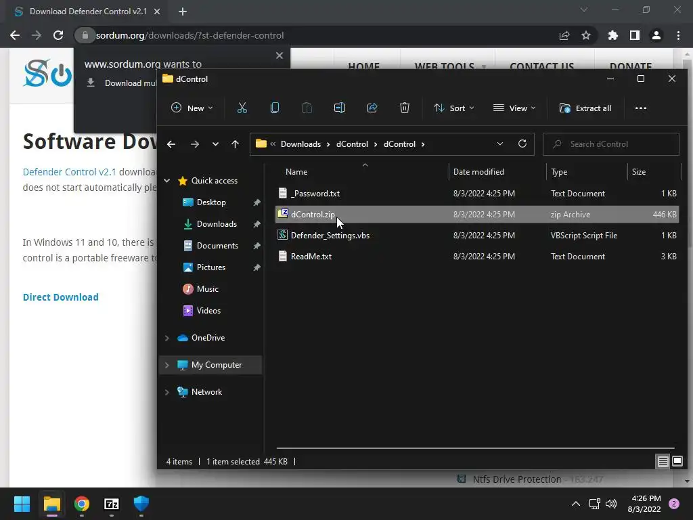Open the New item dropdown
The width and height of the screenshot is (693, 520).
[192, 108]
